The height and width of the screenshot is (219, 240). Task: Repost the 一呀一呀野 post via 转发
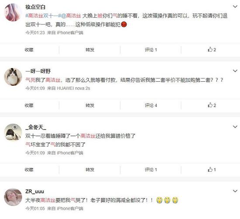point(90,105)
